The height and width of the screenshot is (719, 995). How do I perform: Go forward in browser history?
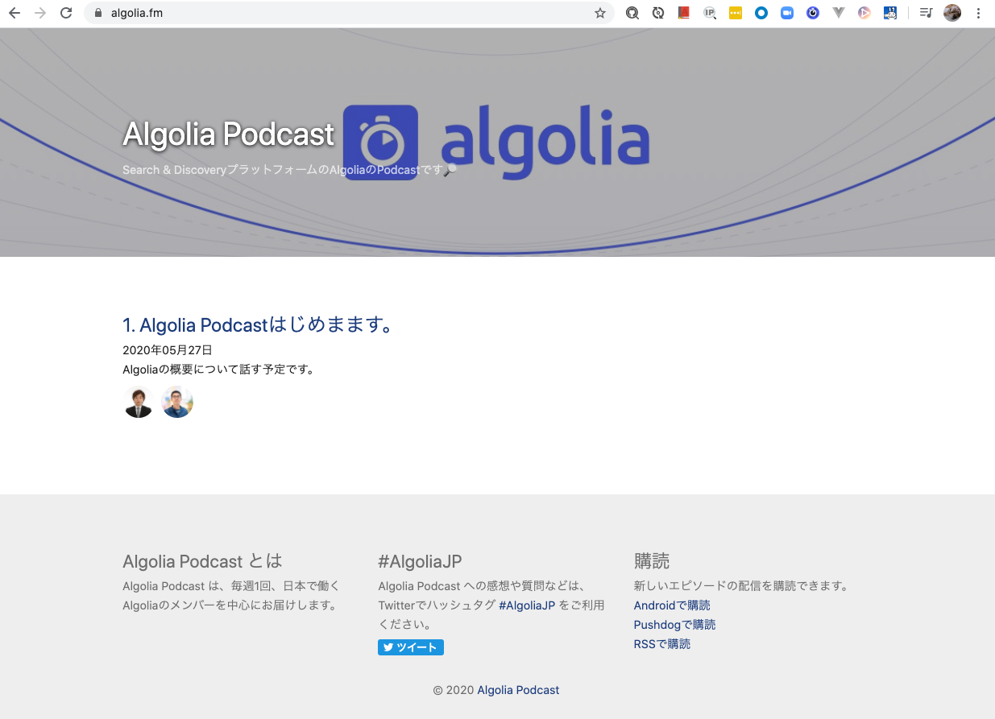pos(40,13)
